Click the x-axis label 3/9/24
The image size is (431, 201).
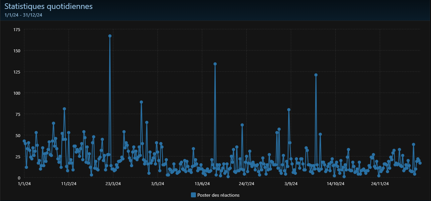(291, 184)
